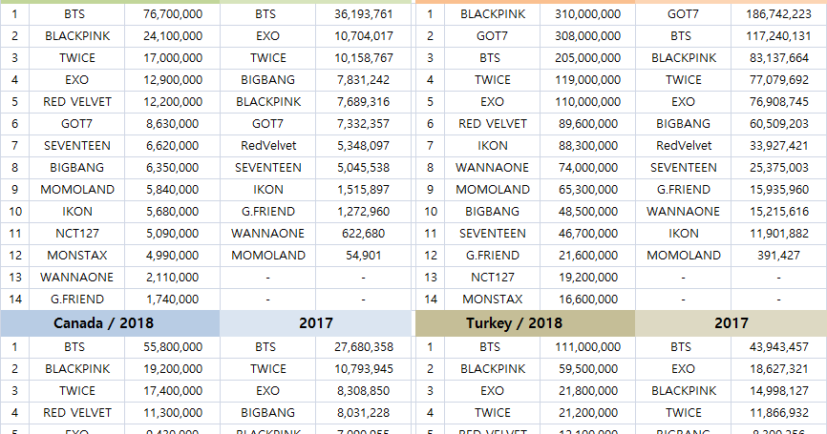The height and width of the screenshot is (434, 827).
Task: Click the 46,700,000 cell
Action: [588, 234]
